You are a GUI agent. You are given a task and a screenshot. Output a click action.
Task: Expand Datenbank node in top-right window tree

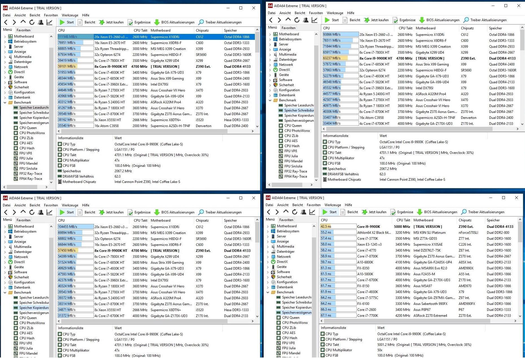(270, 95)
